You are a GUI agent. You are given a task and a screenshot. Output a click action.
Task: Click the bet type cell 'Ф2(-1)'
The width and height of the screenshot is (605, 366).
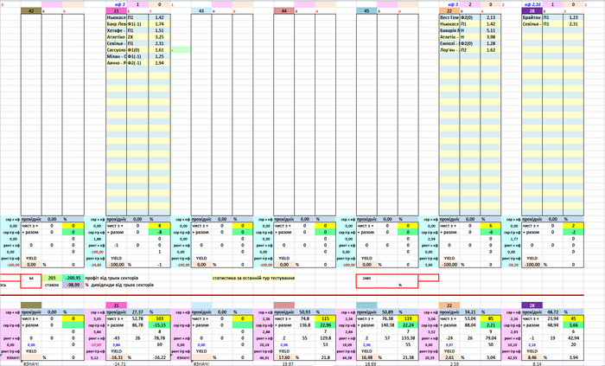[137, 63]
